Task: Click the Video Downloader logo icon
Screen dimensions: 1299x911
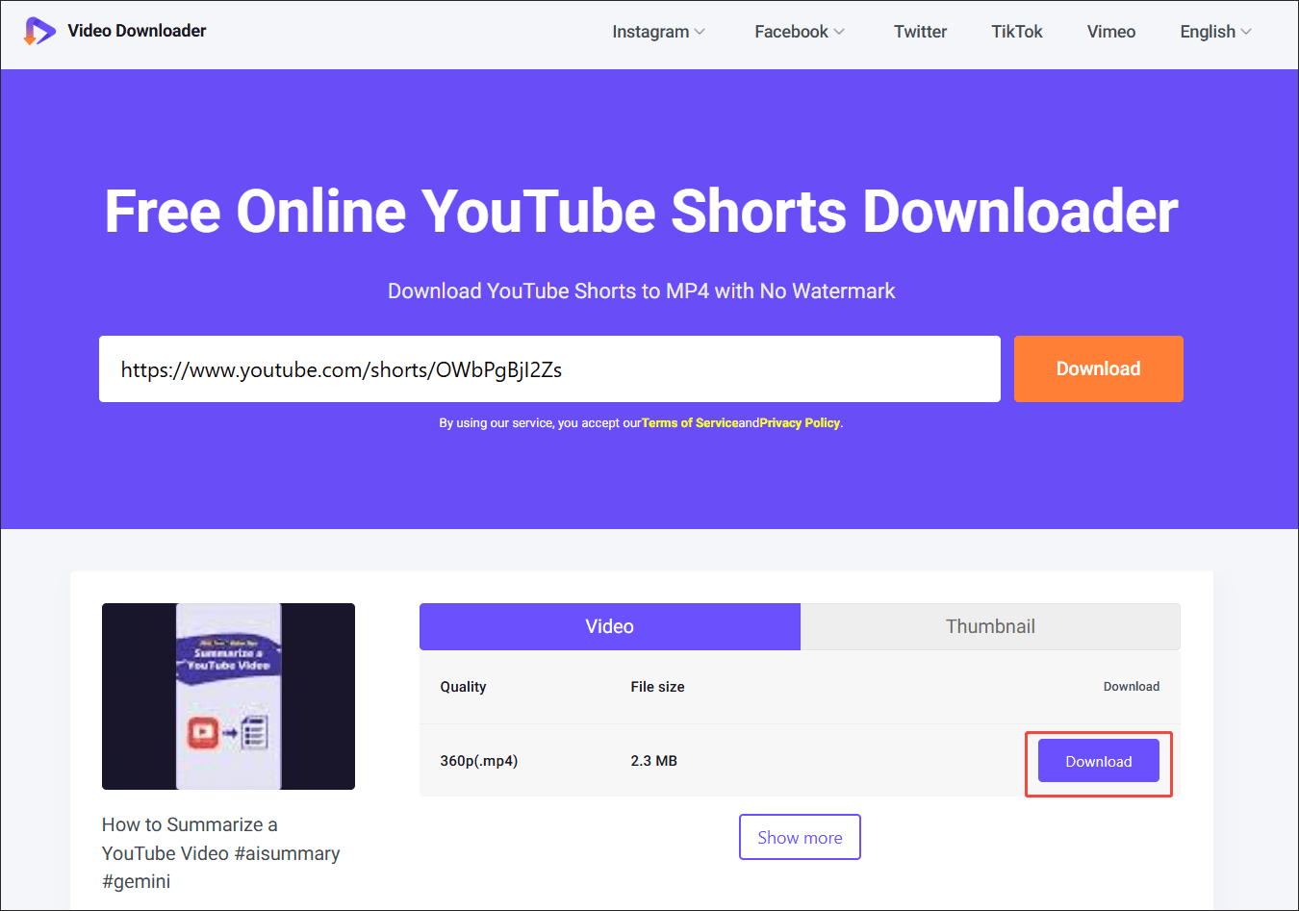Action: tap(39, 31)
